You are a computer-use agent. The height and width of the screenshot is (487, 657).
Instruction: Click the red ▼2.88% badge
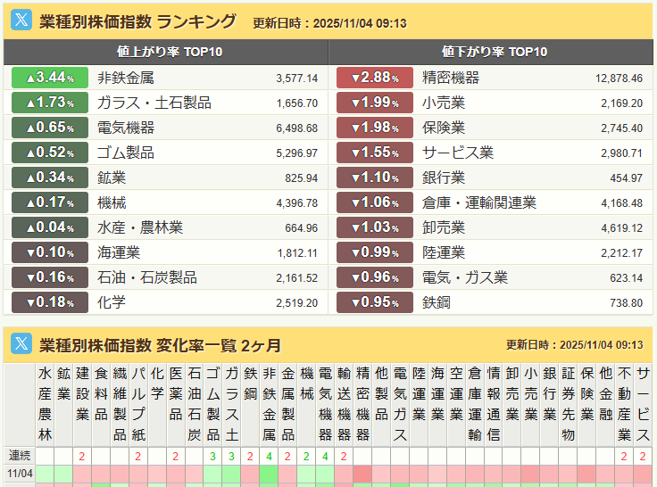click(375, 78)
